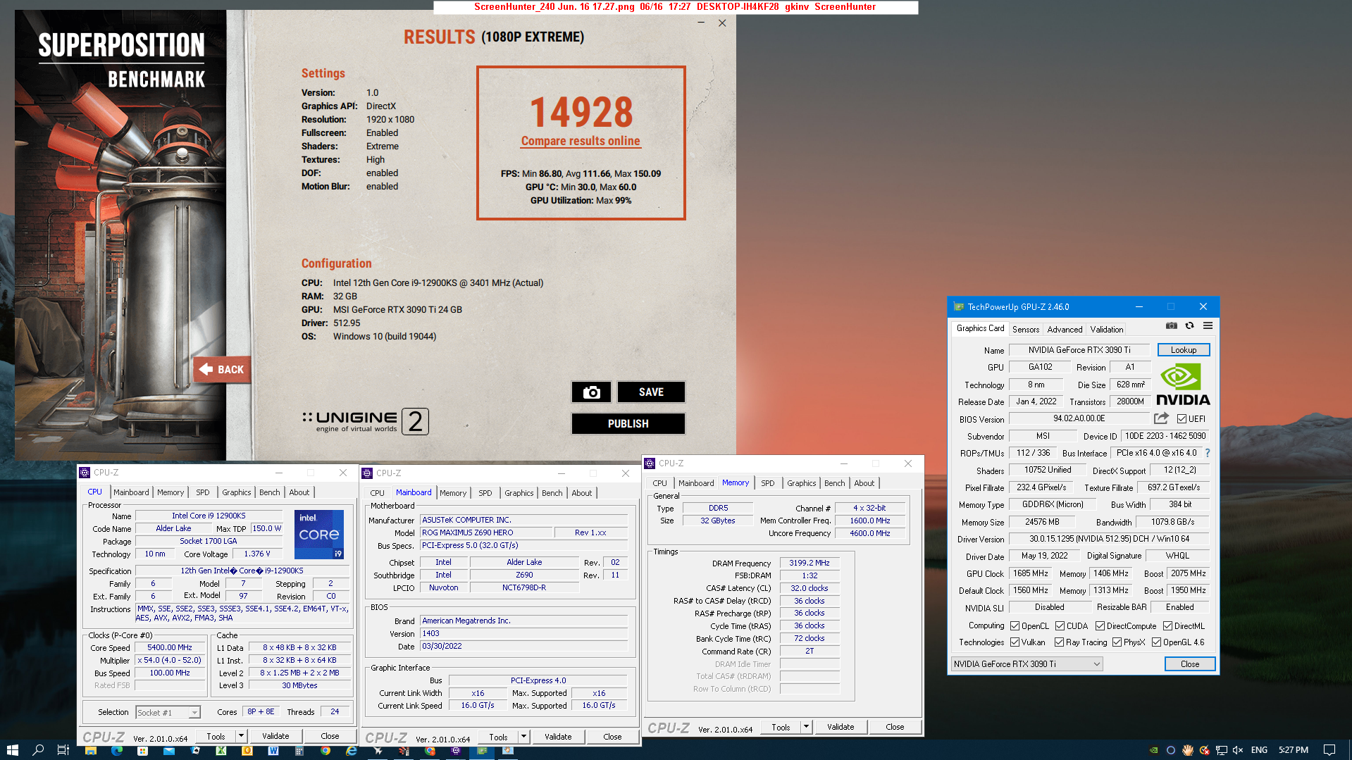Open the GPU-Z hamburger menu

1208,325
